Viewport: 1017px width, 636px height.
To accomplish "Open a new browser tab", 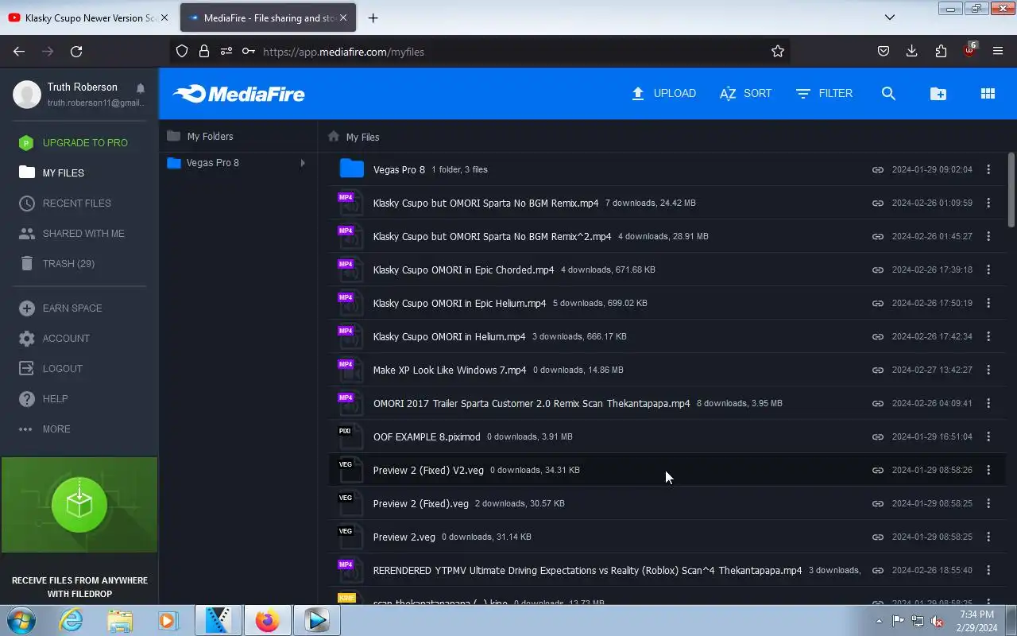I will [373, 17].
